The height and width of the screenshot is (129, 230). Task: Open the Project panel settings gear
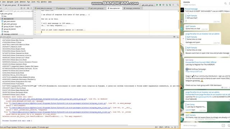[28, 8]
